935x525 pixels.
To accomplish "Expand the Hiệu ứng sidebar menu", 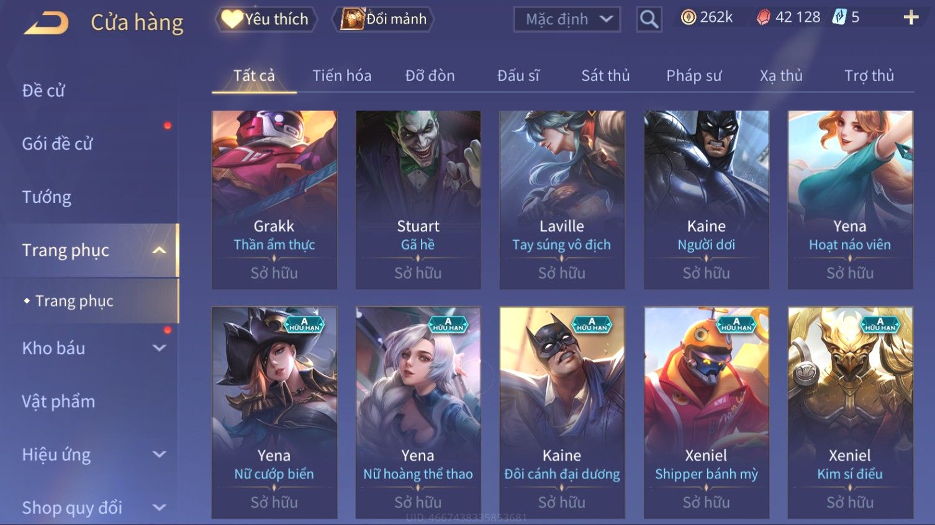I will (160, 454).
